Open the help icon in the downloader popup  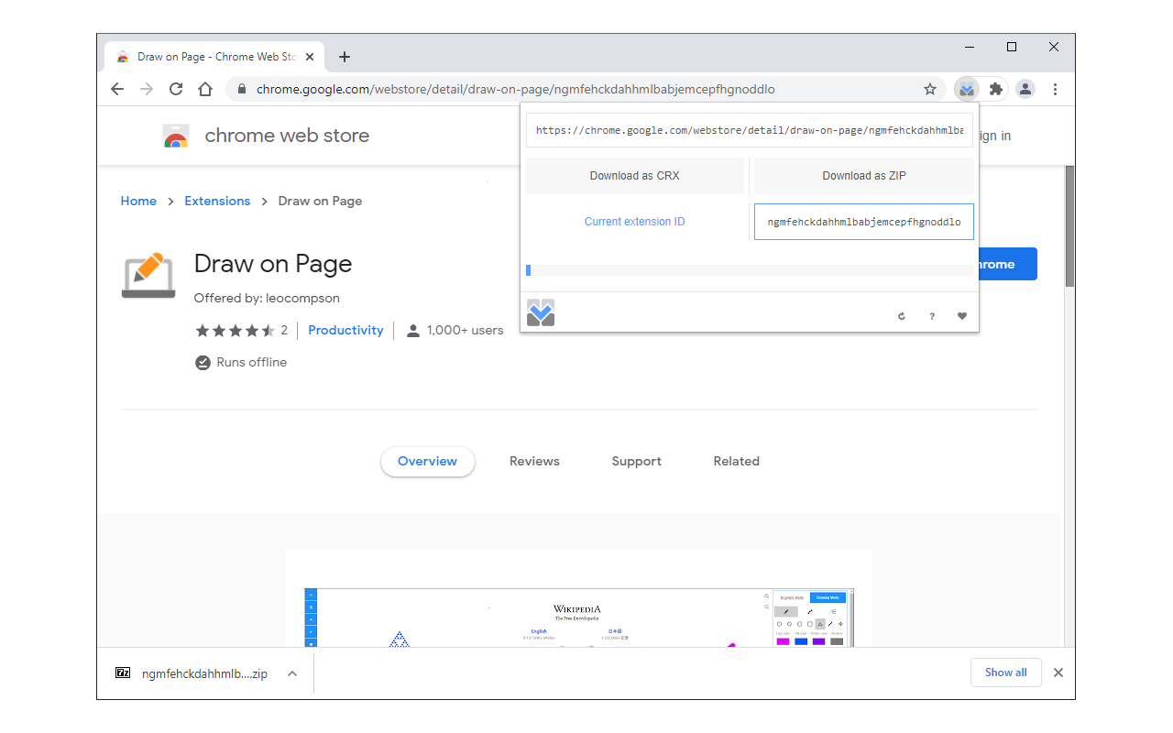click(931, 315)
